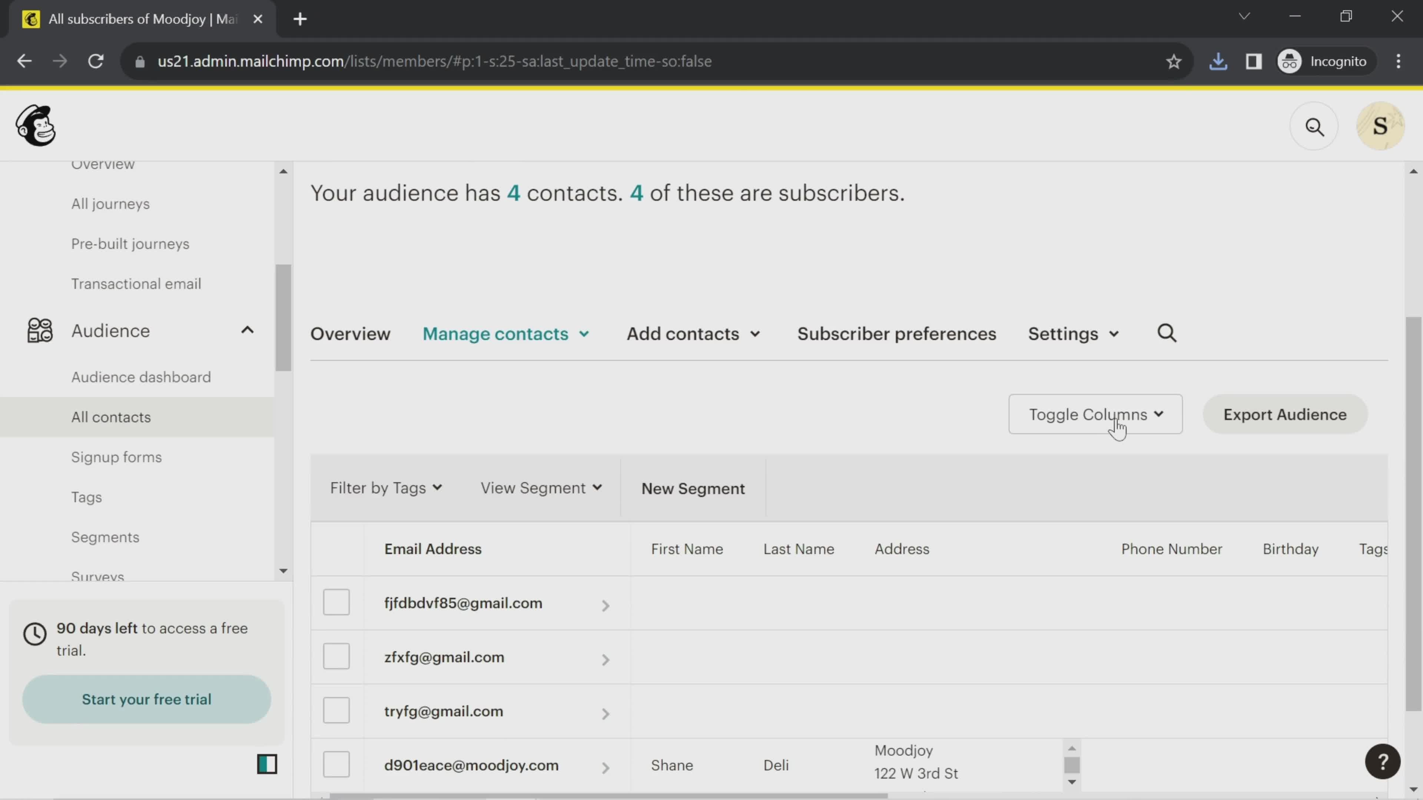Open contact zfxfg@gmail.com
Viewport: 1423px width, 800px height.
coord(444,657)
